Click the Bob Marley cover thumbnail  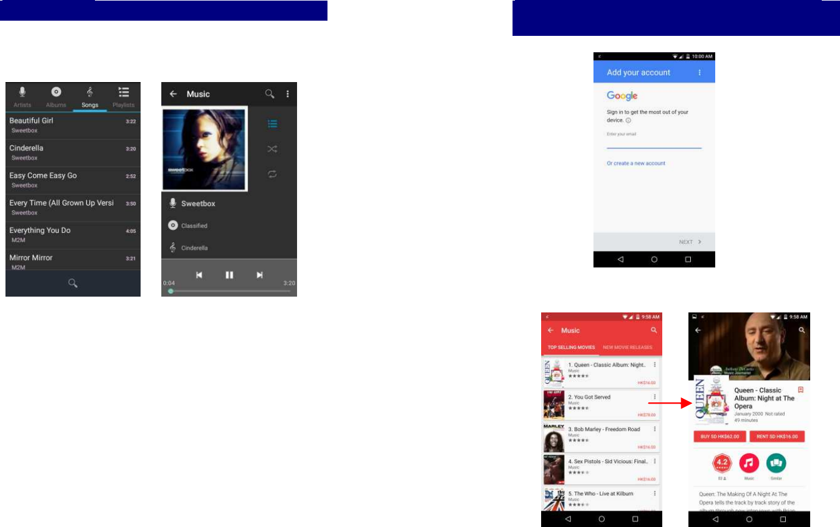click(554, 436)
